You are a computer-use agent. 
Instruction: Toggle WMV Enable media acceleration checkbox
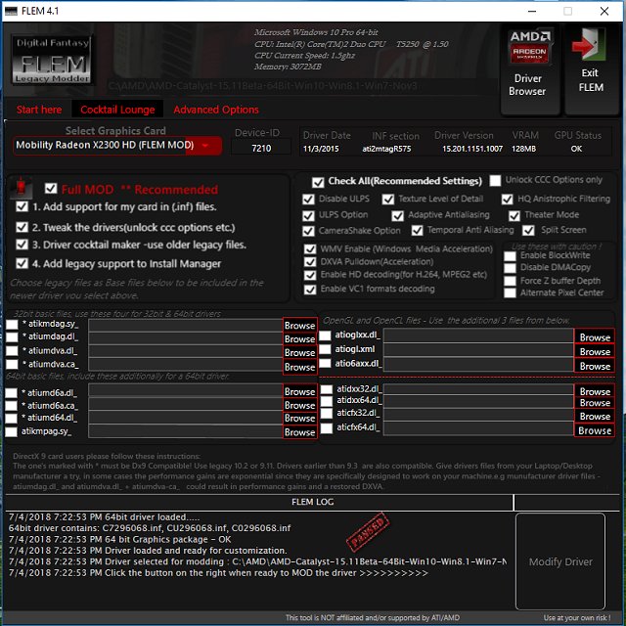(x=310, y=249)
